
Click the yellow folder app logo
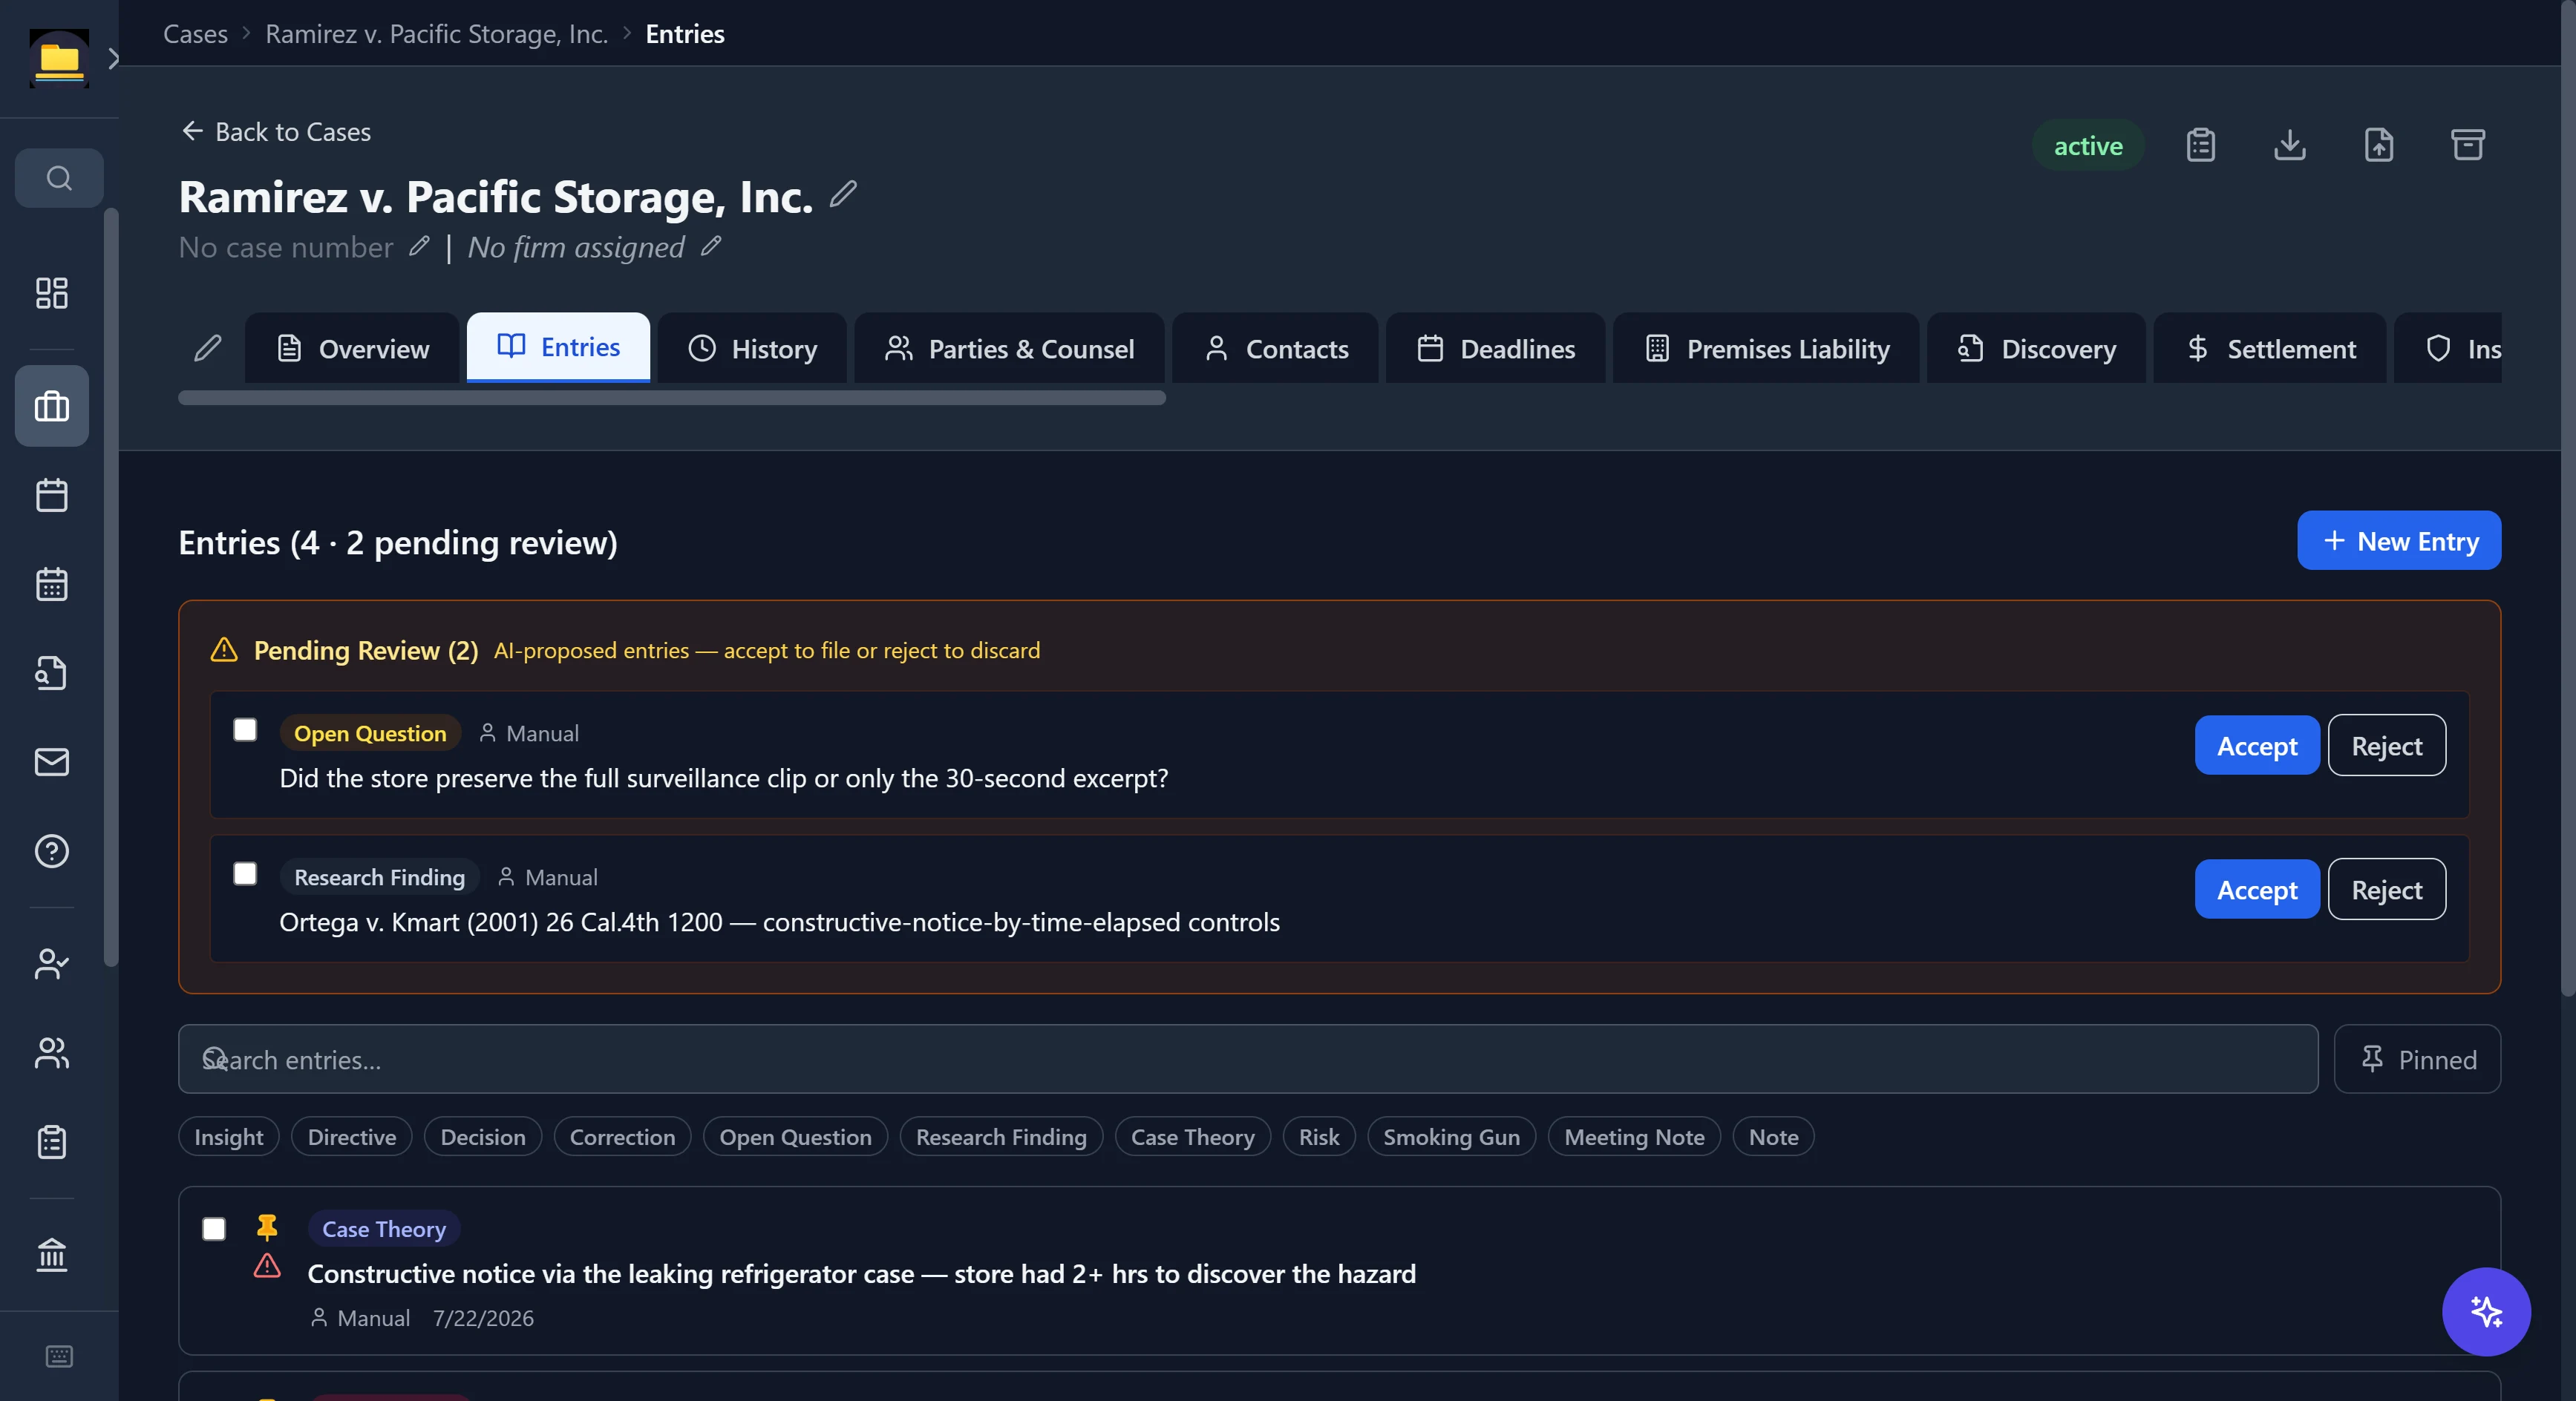coord(59,59)
